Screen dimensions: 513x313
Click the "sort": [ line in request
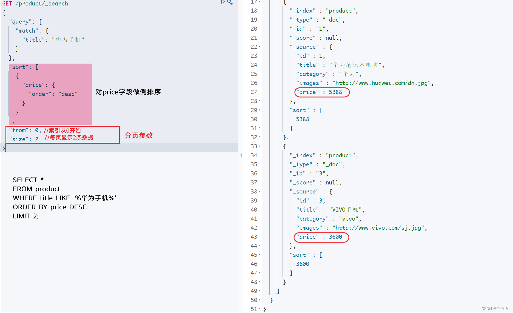pyautogui.click(x=24, y=67)
